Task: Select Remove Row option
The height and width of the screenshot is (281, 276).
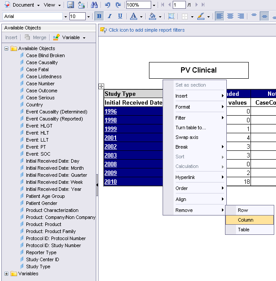Action: tap(250, 210)
